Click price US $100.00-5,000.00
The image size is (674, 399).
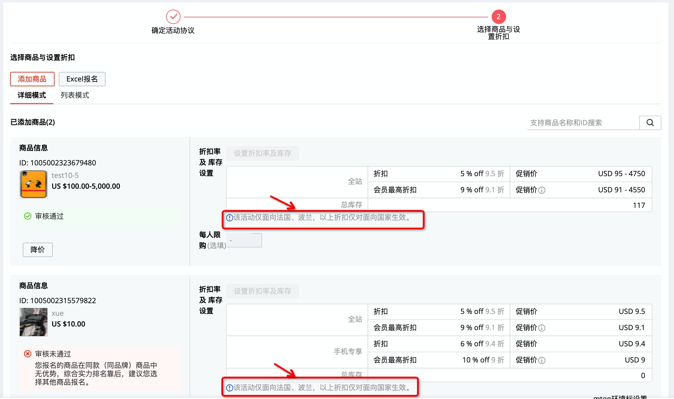coord(86,186)
